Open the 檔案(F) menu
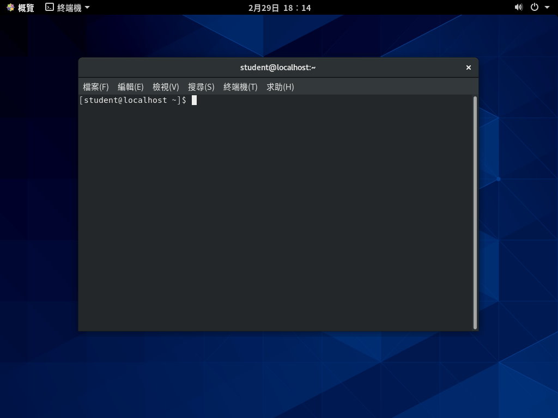This screenshot has width=558, height=418. coord(95,87)
